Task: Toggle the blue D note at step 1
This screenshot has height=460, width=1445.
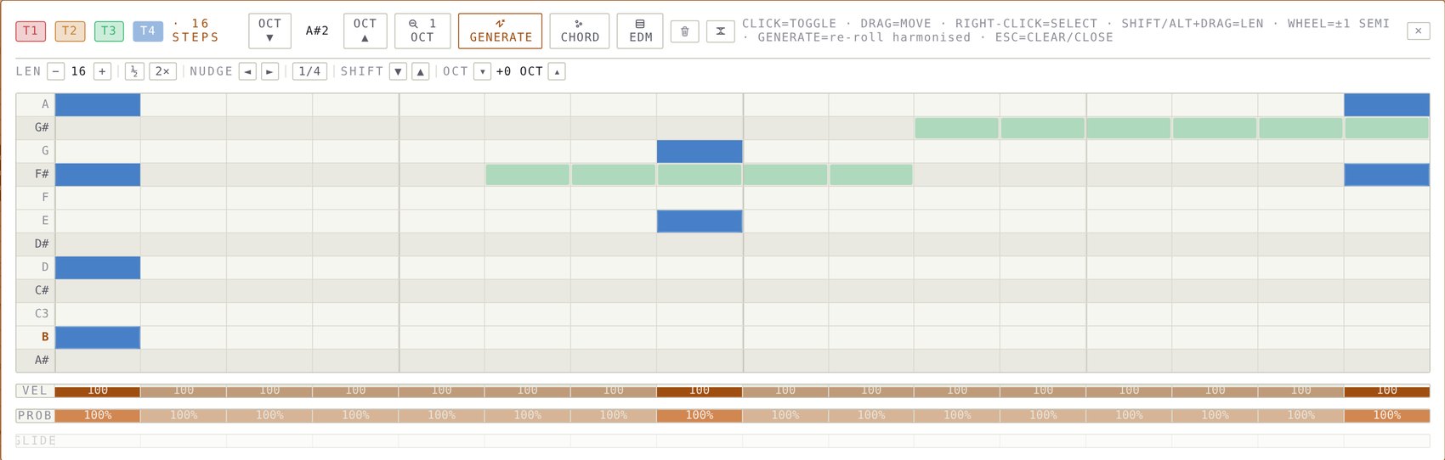Action: tap(98, 267)
